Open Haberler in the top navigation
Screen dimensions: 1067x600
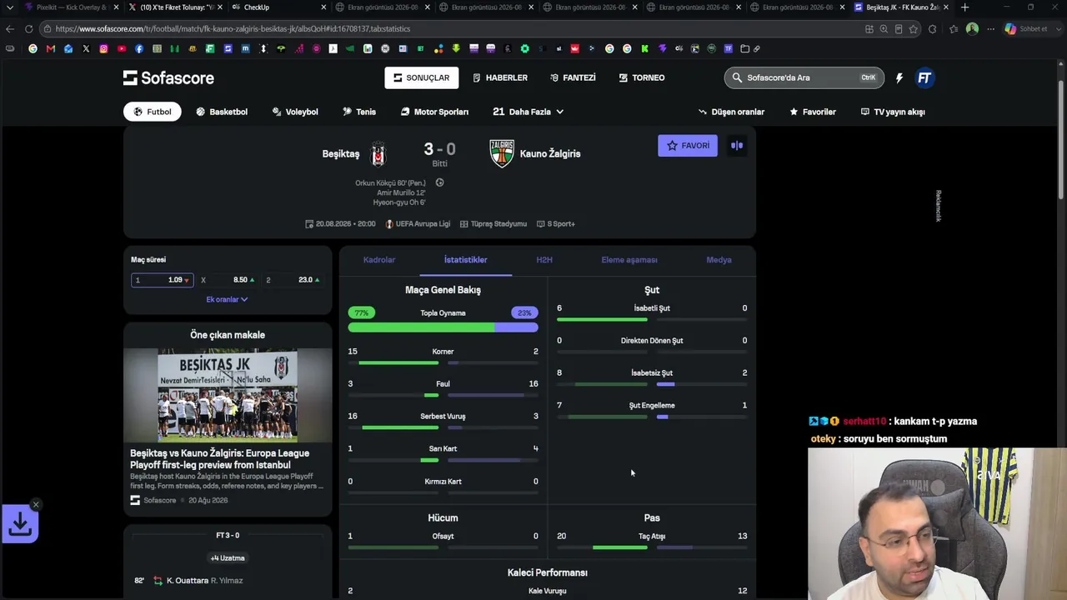pos(500,77)
